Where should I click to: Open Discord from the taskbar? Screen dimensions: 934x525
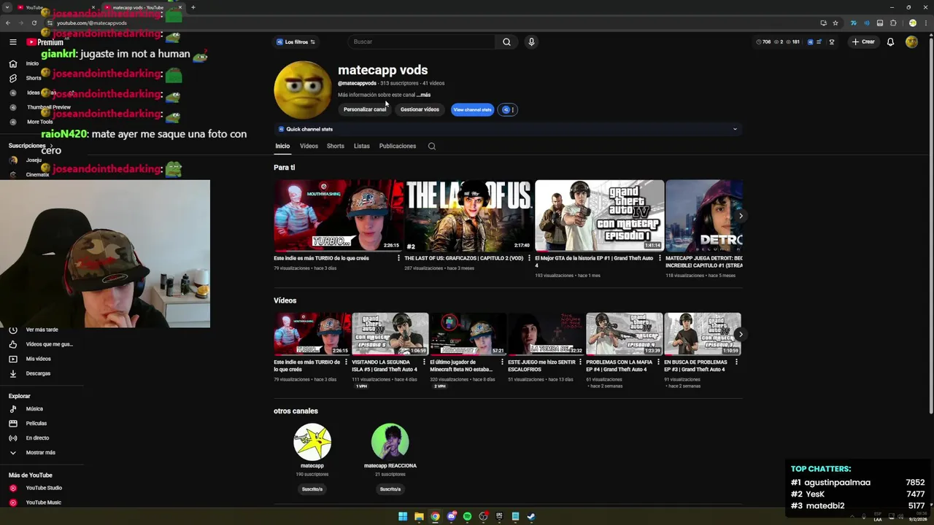[x=451, y=516]
